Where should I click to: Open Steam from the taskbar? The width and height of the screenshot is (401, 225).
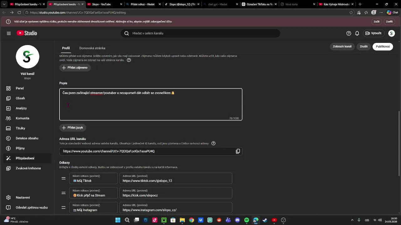point(265,220)
